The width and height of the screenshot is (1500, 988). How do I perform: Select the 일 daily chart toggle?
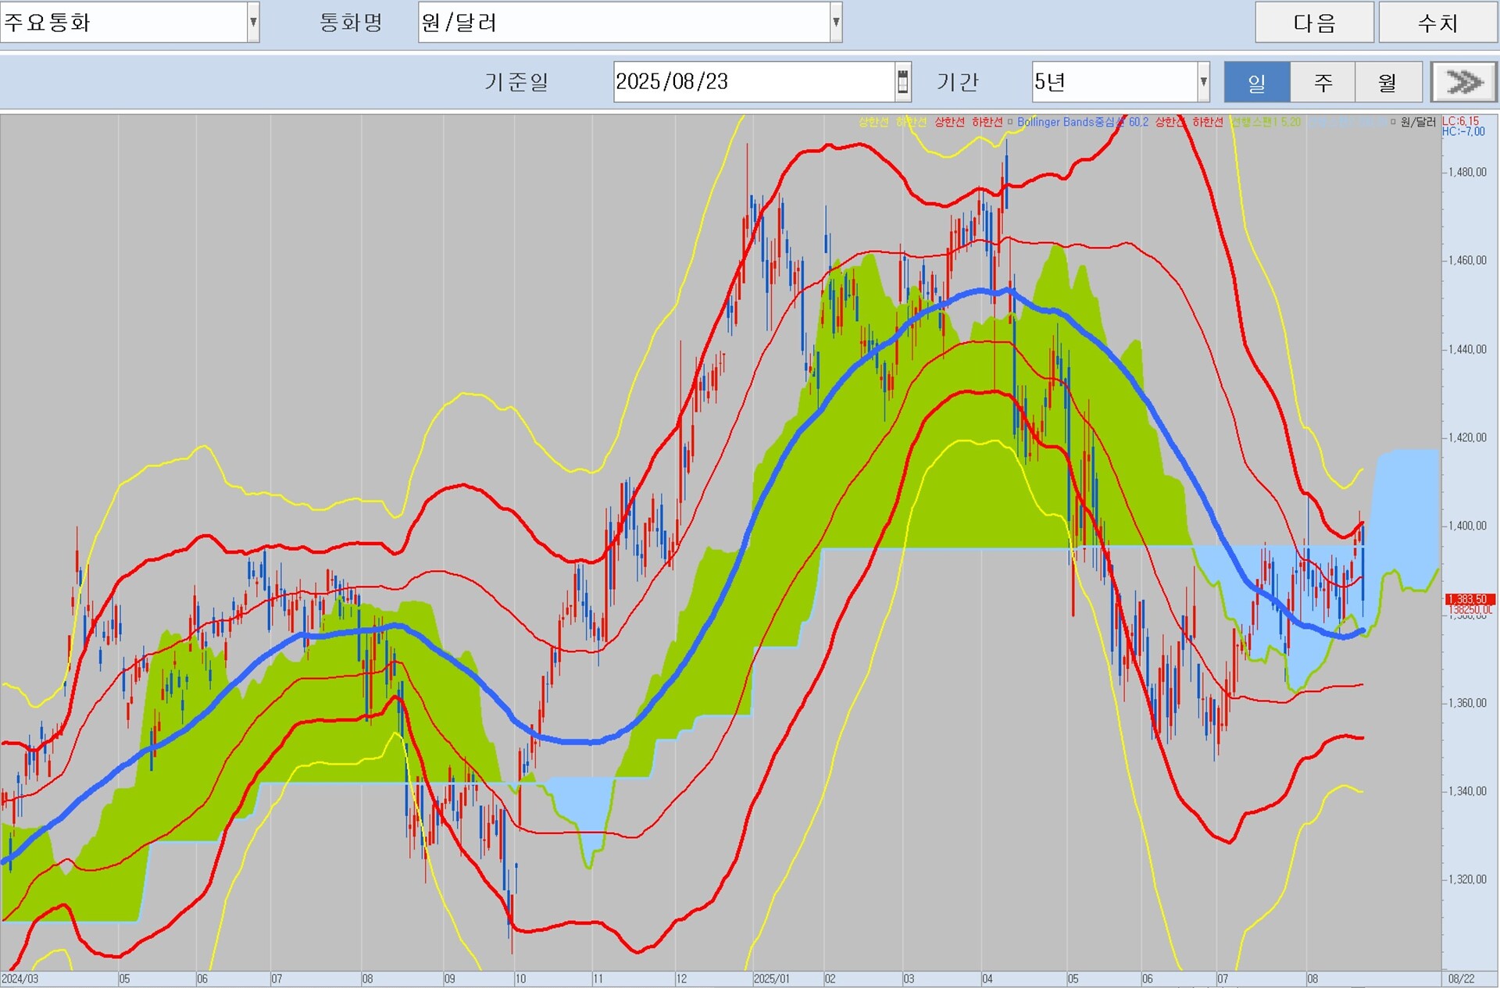pos(1256,82)
